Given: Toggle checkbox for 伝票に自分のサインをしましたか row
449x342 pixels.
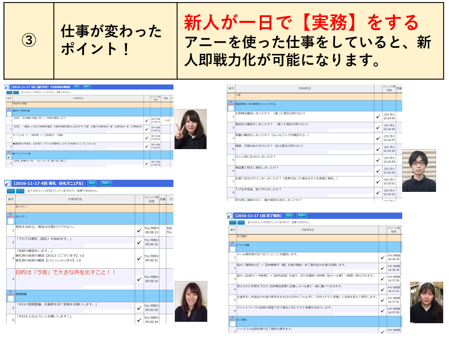Looking at the screenshot, I should [x=378, y=182].
